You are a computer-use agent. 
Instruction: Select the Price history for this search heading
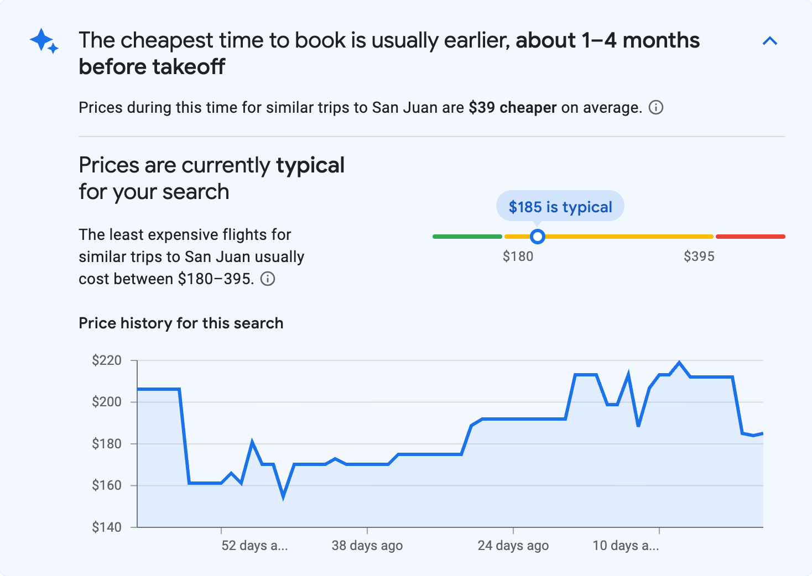pos(181,323)
